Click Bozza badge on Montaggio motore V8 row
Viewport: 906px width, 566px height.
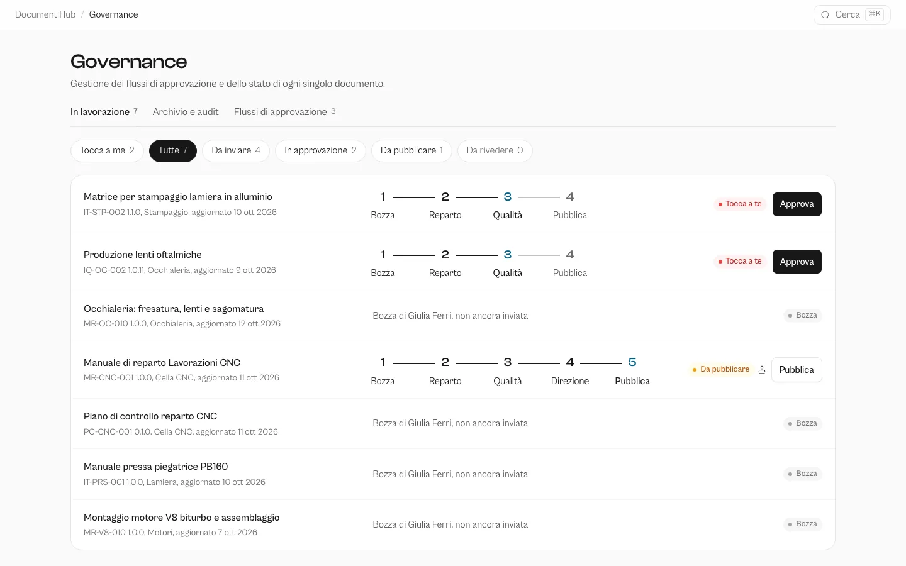tap(803, 524)
